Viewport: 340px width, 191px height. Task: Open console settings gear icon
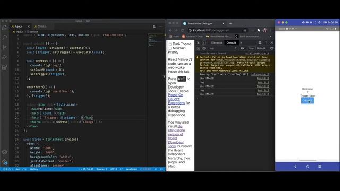271,48
